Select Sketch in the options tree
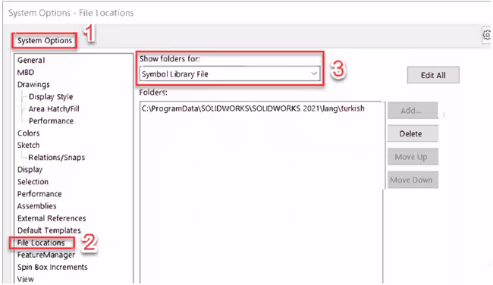This screenshot has height=285, width=493. 28,146
